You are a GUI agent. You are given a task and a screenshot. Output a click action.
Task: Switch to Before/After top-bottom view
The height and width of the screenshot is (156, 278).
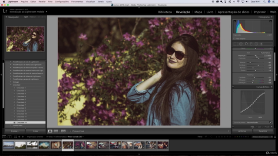(63, 131)
